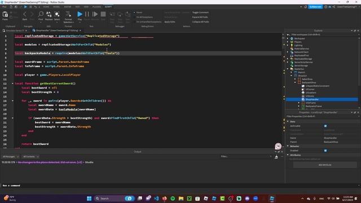Screen dimensions: 361x203
Task: Click the Roblox Studio taskbar icon
Action: (272, 198)
